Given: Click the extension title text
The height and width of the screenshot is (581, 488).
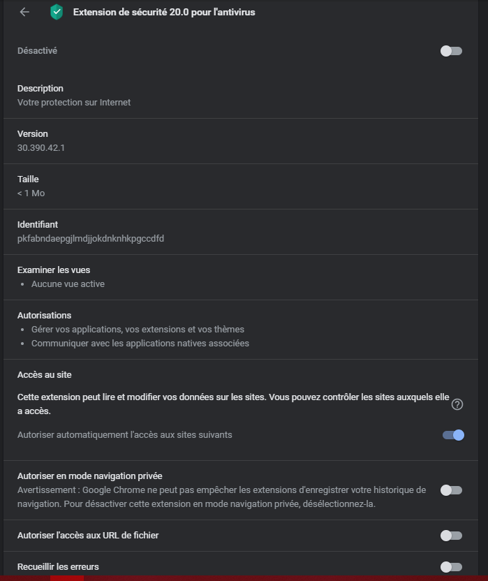Looking at the screenshot, I should point(164,13).
